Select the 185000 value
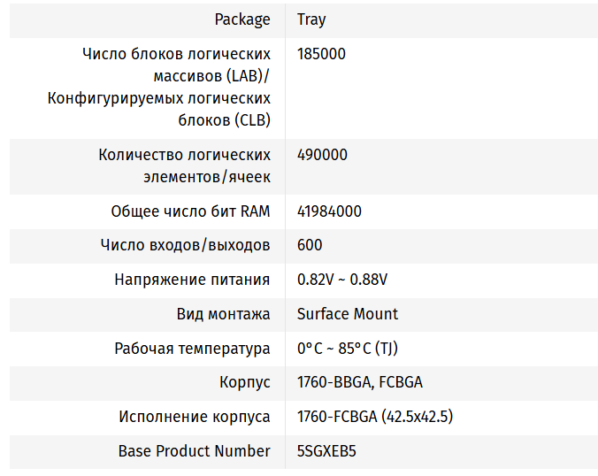 (x=321, y=53)
